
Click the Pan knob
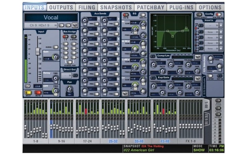tap(69, 89)
